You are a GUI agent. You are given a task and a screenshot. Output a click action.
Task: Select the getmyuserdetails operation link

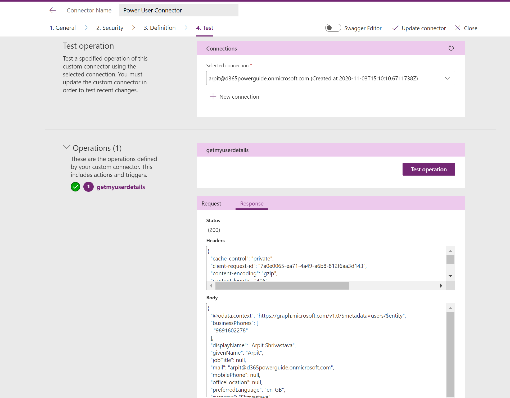click(x=121, y=187)
